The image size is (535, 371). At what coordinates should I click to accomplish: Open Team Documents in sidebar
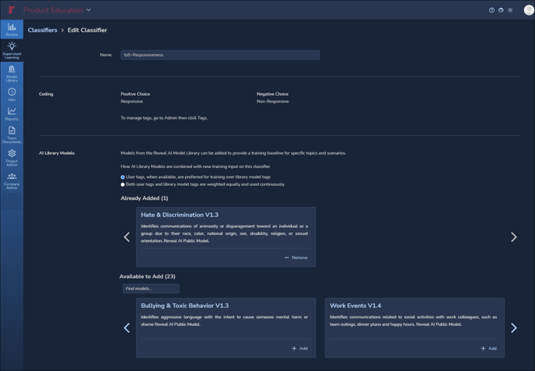tap(12, 135)
